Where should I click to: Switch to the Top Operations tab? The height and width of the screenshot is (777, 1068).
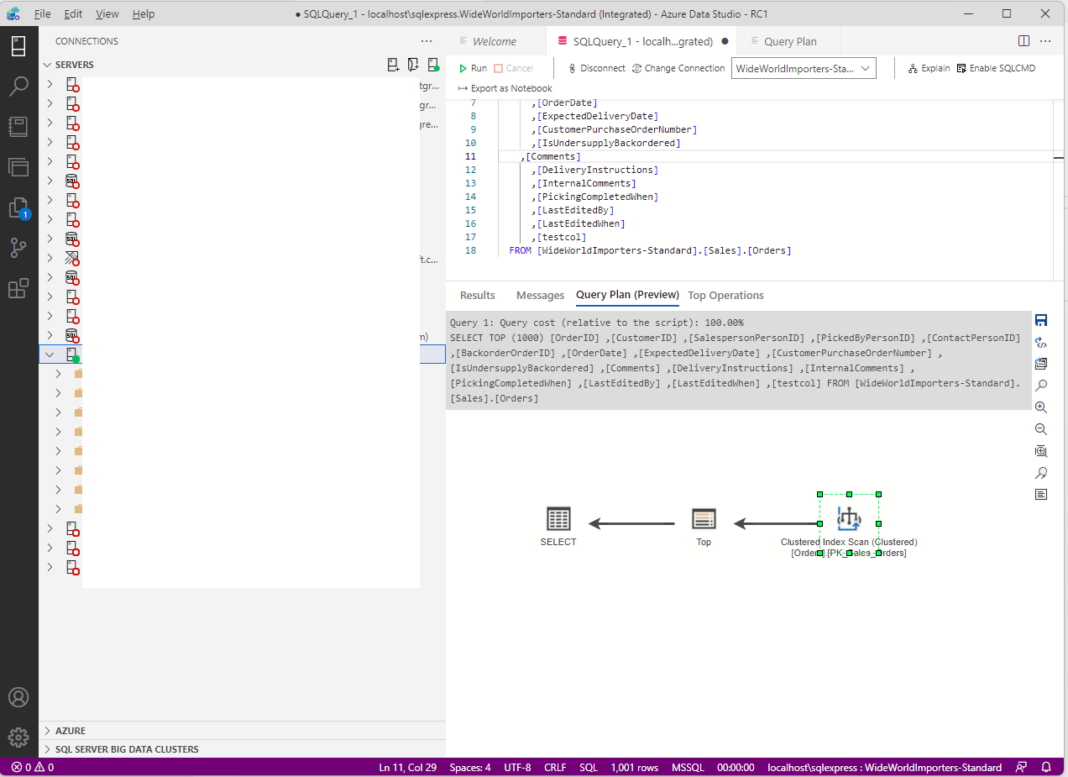point(725,295)
